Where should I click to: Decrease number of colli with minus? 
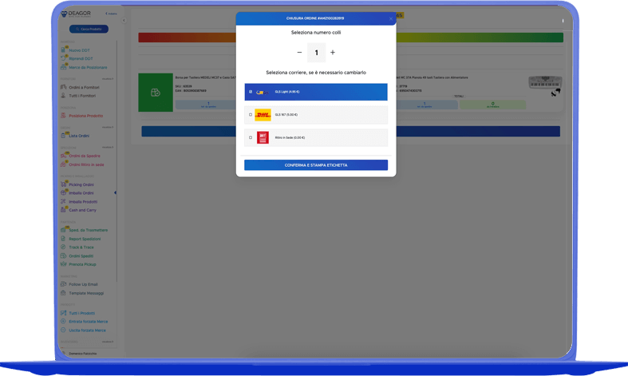click(x=299, y=53)
